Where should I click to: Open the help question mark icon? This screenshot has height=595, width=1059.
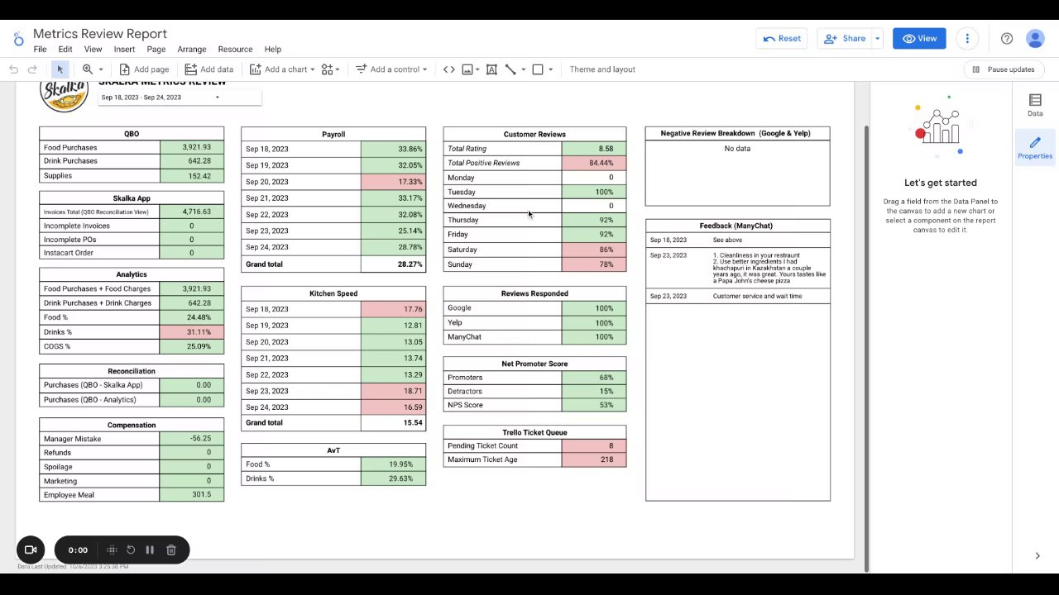[x=1007, y=39]
